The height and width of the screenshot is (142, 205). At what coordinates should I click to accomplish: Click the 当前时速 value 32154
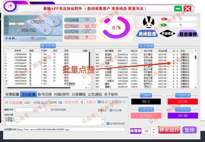(x=183, y=102)
